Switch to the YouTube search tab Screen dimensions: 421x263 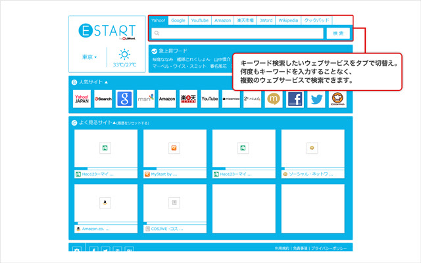click(200, 20)
